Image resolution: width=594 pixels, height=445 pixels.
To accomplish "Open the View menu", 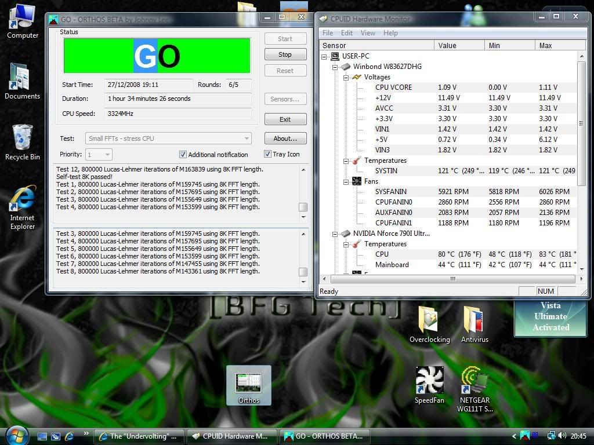I will 368,33.
